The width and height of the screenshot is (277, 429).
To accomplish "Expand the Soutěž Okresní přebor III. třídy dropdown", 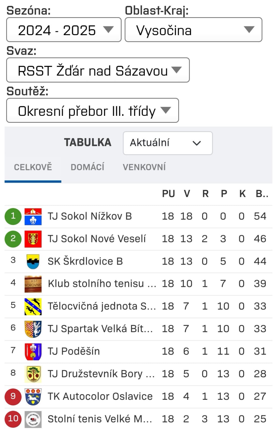I will [x=92, y=110].
